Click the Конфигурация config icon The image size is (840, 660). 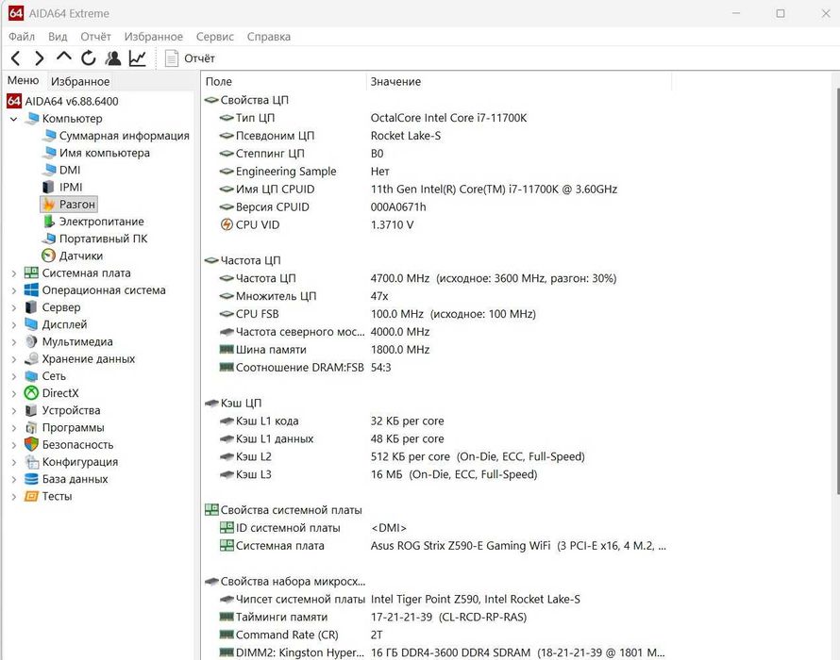[31, 461]
